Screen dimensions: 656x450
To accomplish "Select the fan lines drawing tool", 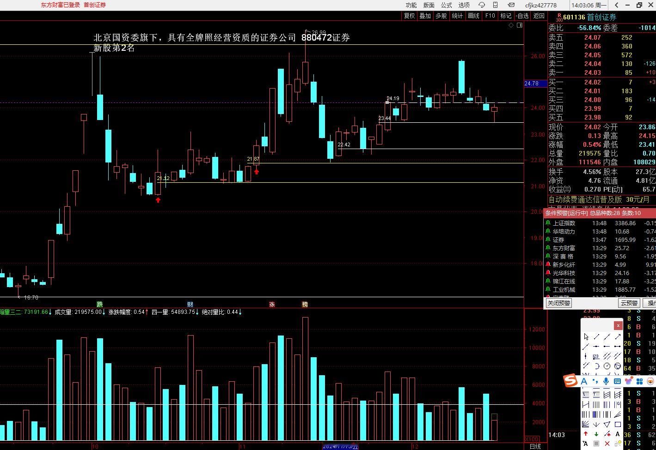I will tap(585, 424).
